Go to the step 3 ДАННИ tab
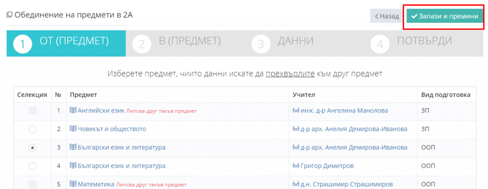Viewport: 488px width, 189px height. tap(305, 43)
